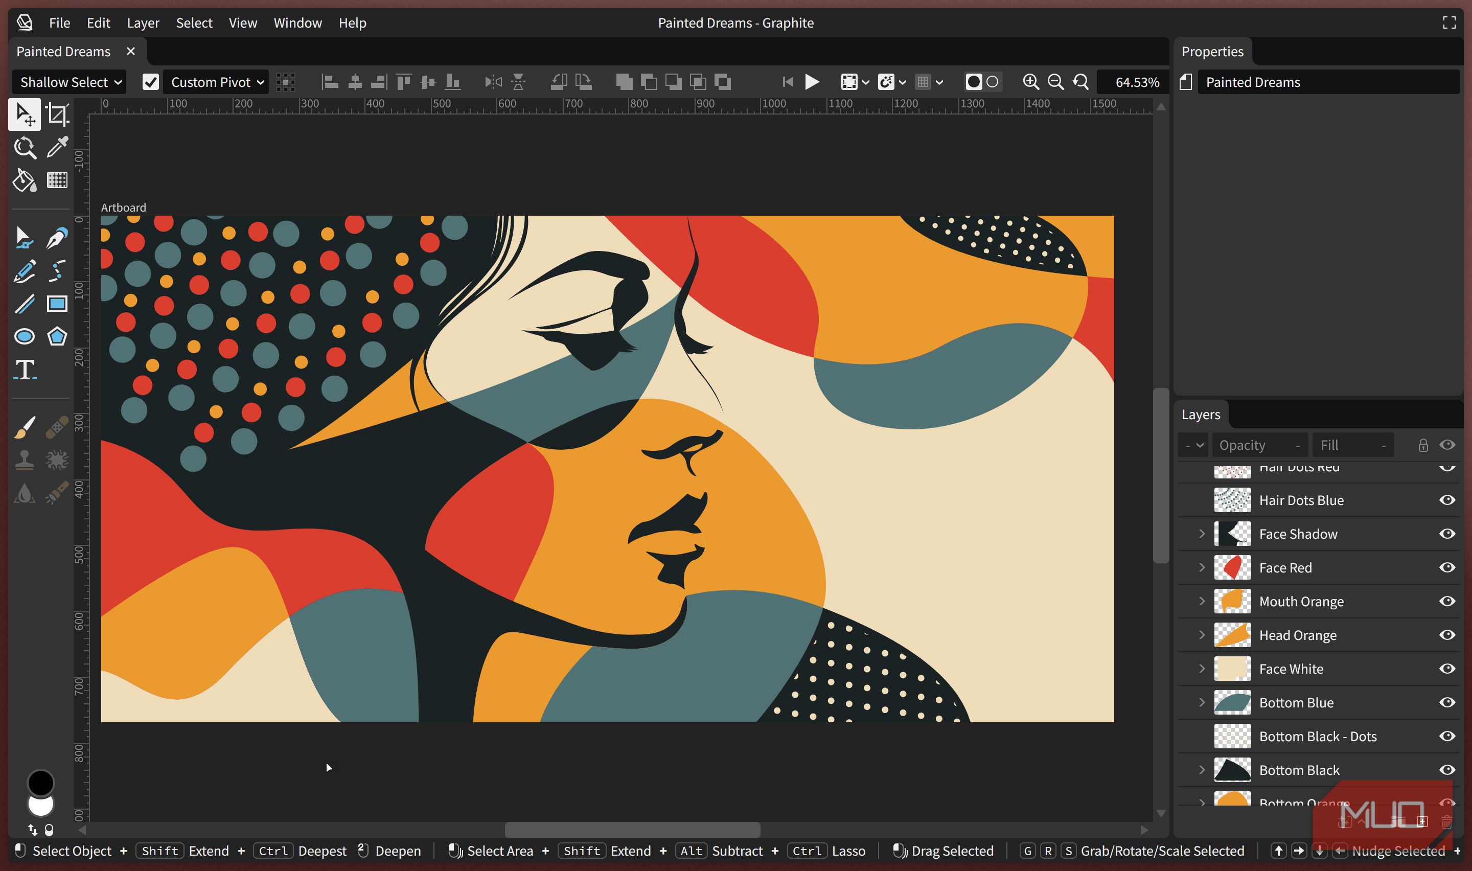Select the Text tool
This screenshot has height=871, width=1472.
pos(24,370)
